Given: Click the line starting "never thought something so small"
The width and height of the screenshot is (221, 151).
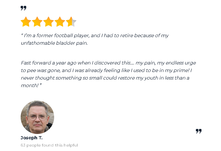Looking at the screenshot, I should [x=105, y=78].
